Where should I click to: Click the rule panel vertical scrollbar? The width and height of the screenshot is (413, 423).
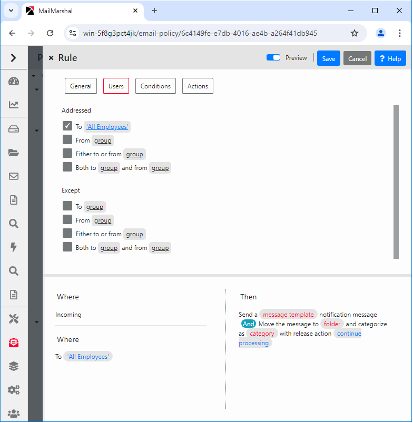coord(396,182)
